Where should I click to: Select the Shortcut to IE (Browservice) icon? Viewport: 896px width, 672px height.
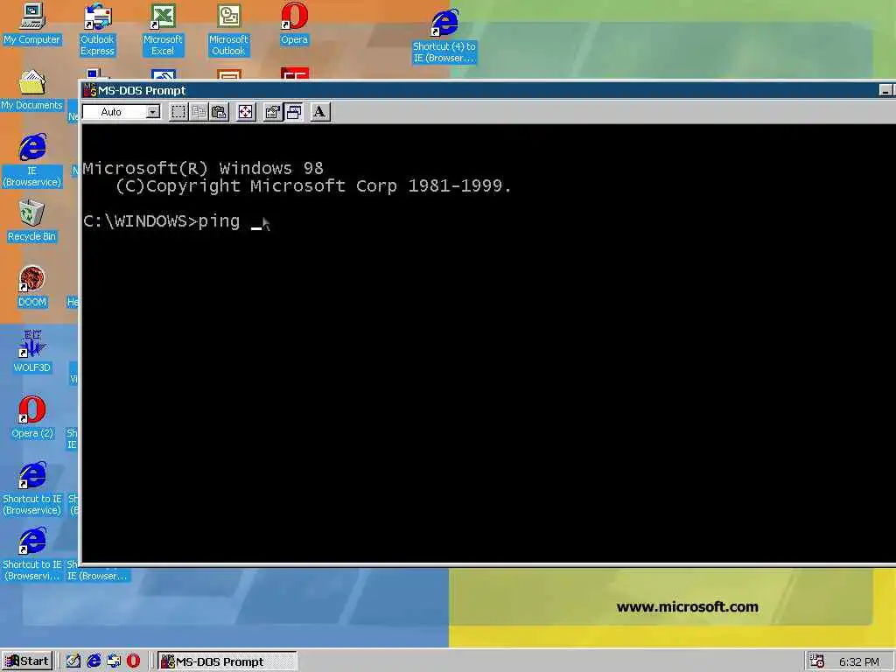tap(32, 489)
